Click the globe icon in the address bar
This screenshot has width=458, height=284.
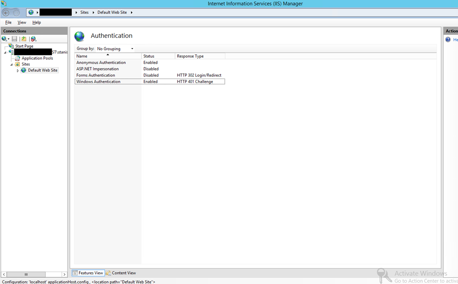[x=31, y=12]
